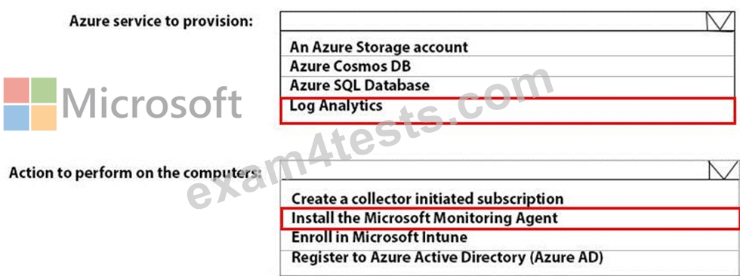Choose Register to Azure Active Directory option
The height and width of the screenshot is (276, 740).
[447, 258]
